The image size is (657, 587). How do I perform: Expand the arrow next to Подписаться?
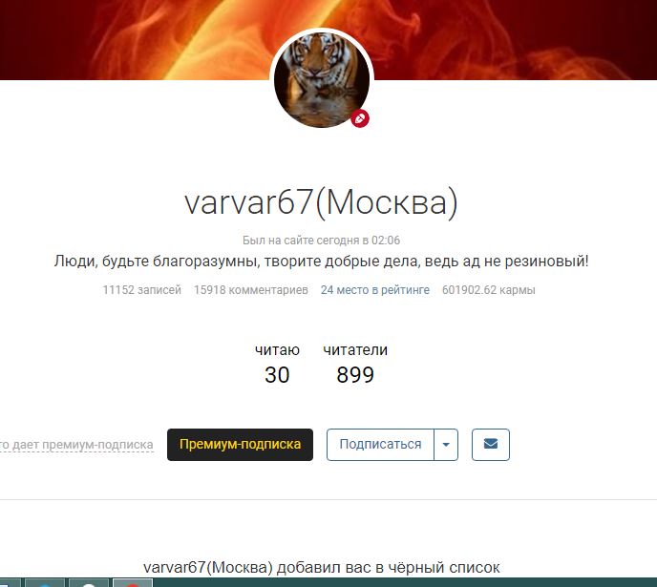pyautogui.click(x=446, y=444)
